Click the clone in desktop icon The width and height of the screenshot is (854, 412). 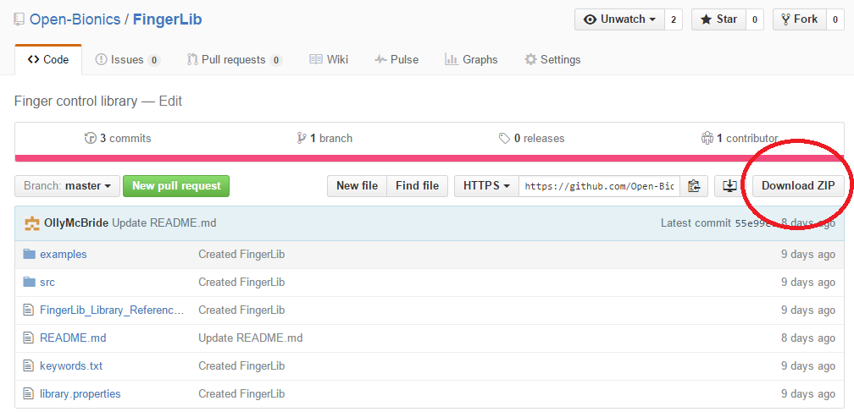[x=729, y=186]
